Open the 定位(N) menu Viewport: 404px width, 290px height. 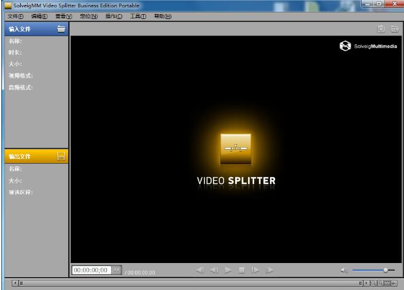pyautogui.click(x=88, y=16)
